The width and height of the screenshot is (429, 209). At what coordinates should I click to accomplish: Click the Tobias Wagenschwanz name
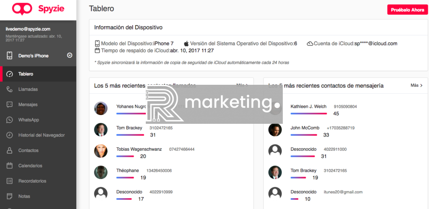(x=139, y=149)
